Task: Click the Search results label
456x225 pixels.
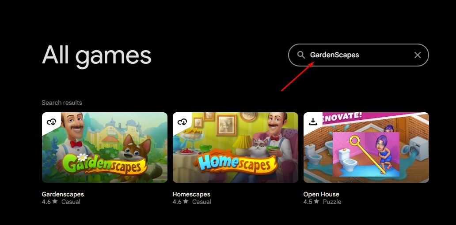Action: click(62, 103)
